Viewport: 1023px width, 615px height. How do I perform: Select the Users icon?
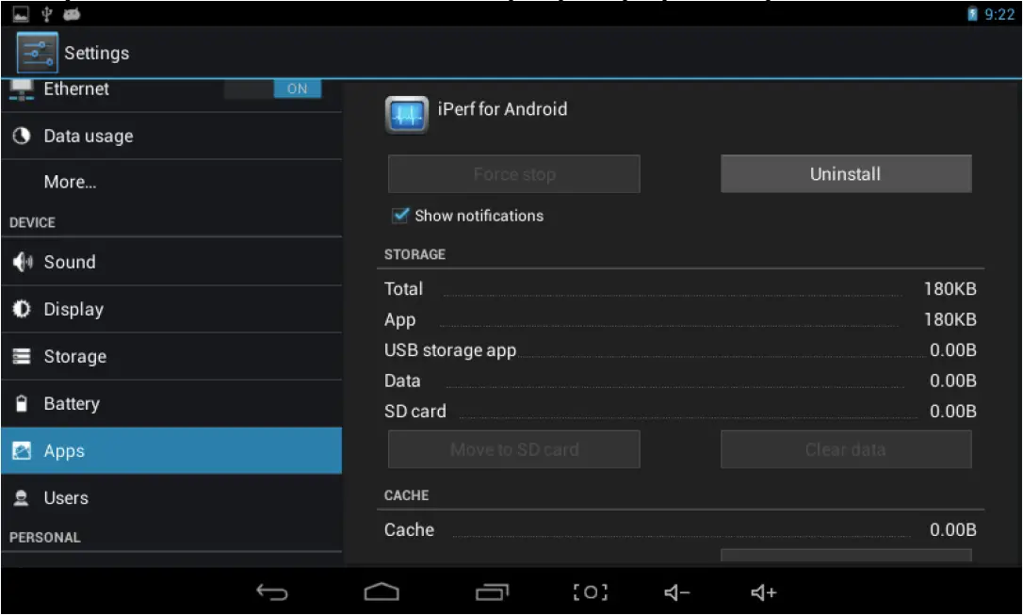(x=23, y=497)
